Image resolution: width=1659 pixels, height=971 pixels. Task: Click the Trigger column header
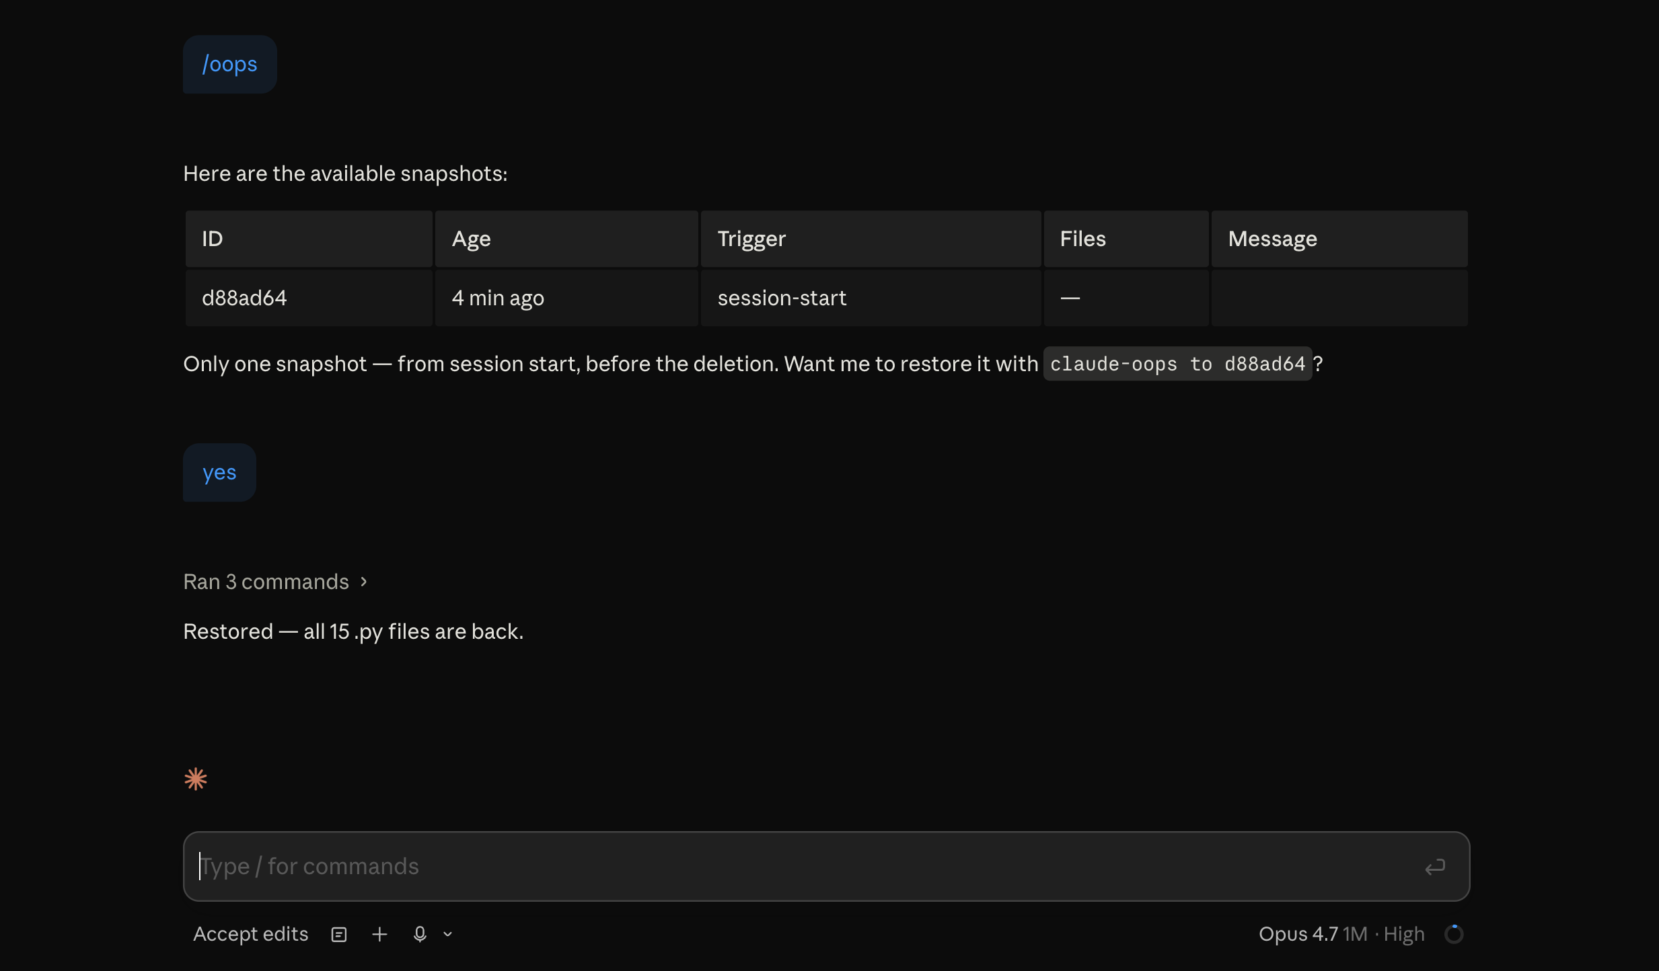click(x=871, y=239)
